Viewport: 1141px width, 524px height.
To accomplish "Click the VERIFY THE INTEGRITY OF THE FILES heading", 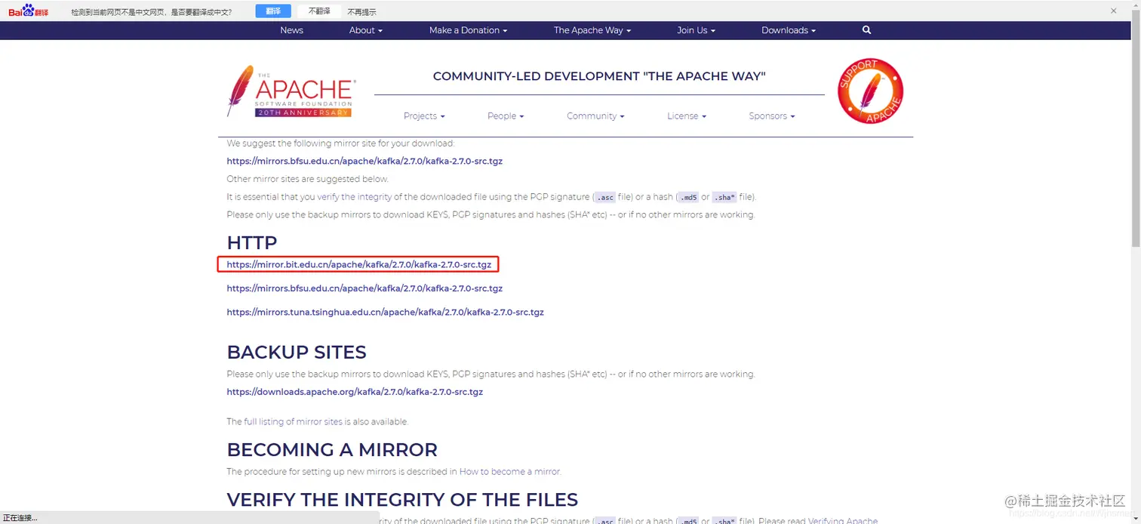I will 402,500.
